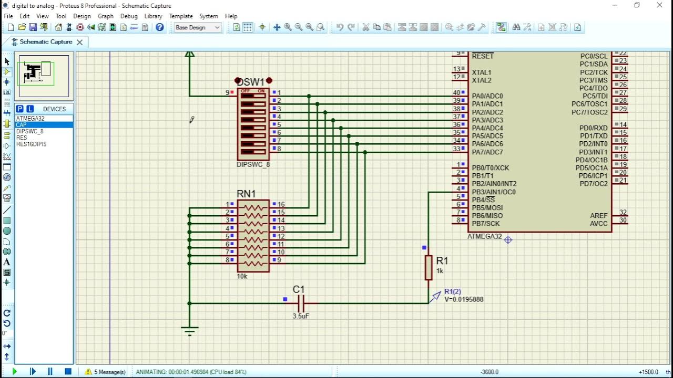The width and height of the screenshot is (673, 378).
Task: Toggle the Wire Autorouter icon
Action: pyautogui.click(x=501, y=27)
